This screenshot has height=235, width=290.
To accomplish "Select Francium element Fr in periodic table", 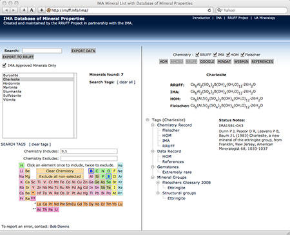I will coord(21,198).
